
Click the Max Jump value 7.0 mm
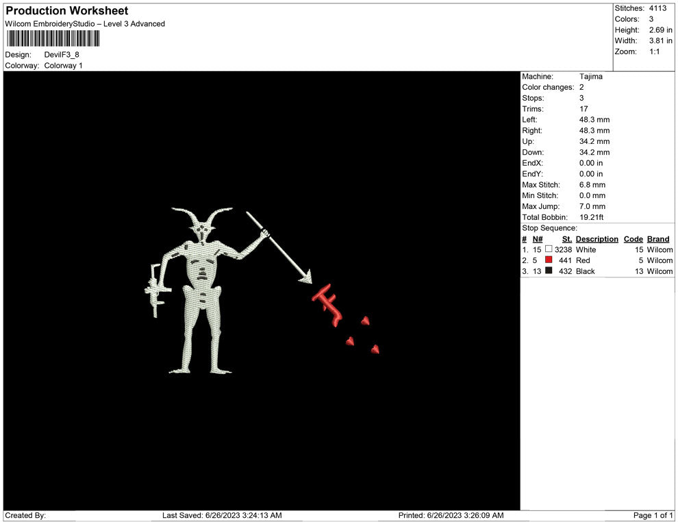[x=592, y=206]
